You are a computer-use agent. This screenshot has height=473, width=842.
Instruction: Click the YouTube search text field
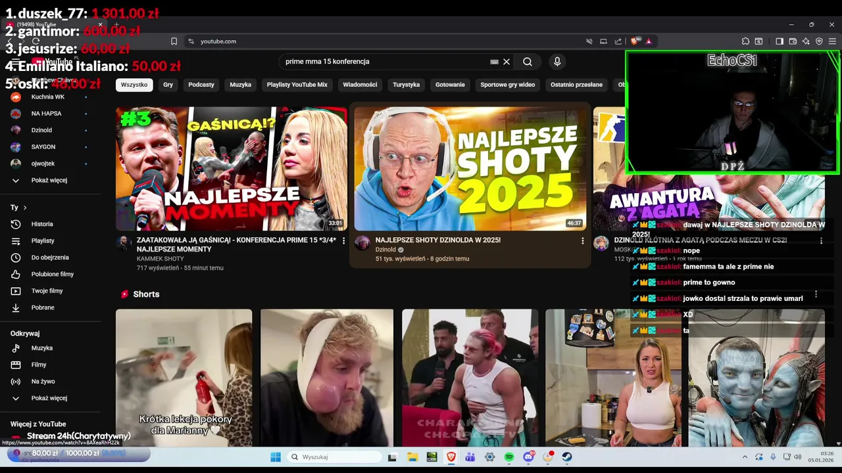point(387,62)
